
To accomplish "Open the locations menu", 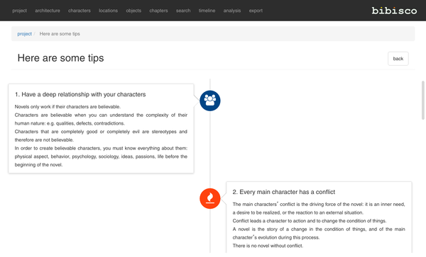I will tap(108, 11).
